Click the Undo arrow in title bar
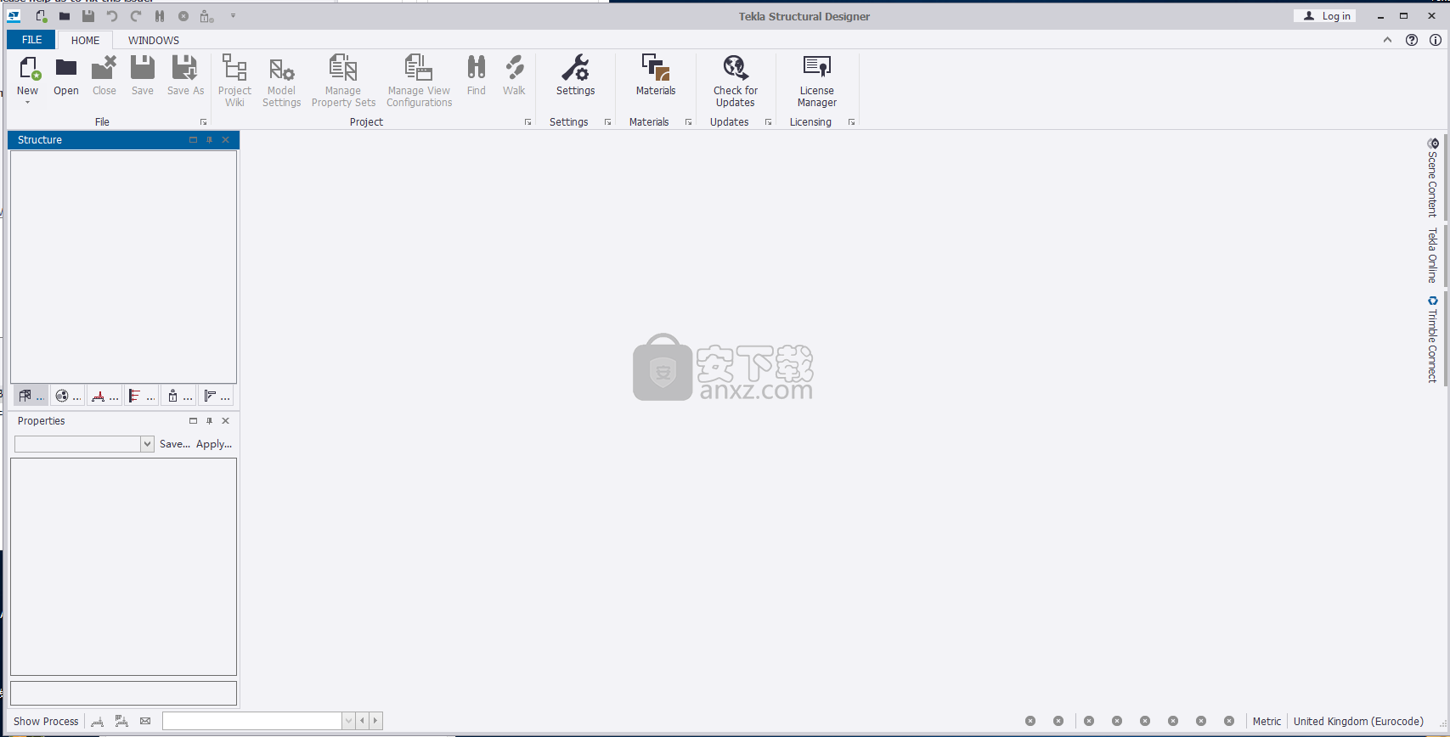Screen dimensions: 1450x737 (111, 16)
